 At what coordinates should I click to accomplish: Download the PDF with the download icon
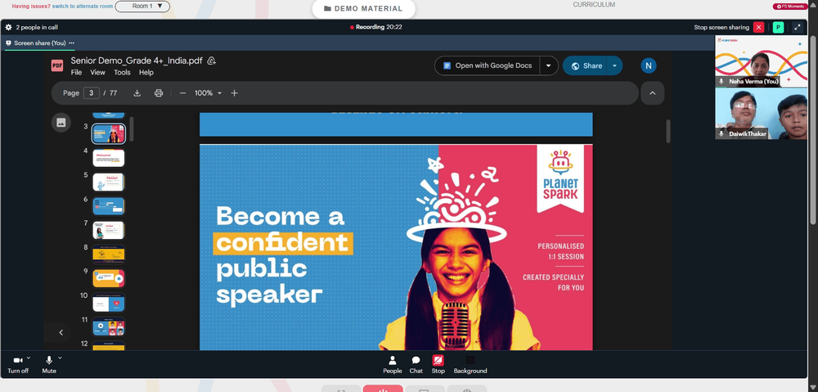point(137,93)
